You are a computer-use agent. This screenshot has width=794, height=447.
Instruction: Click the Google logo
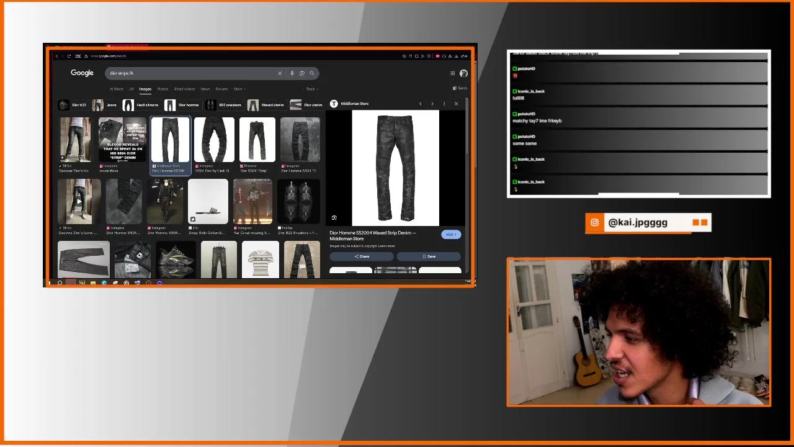click(82, 73)
